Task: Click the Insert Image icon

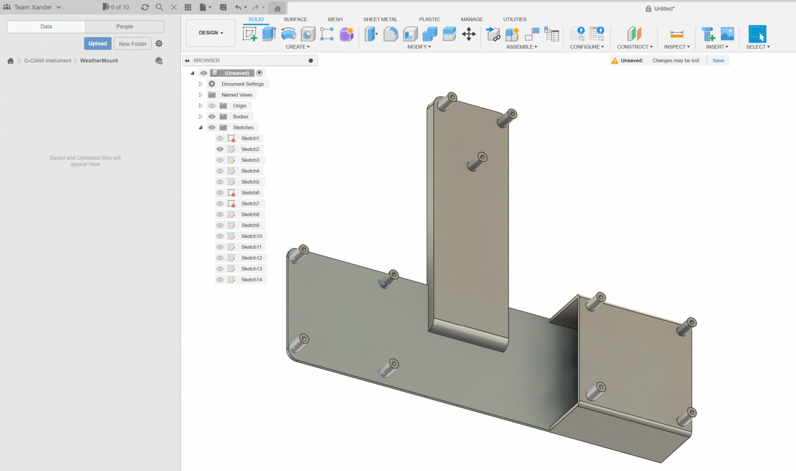Action: coord(727,34)
